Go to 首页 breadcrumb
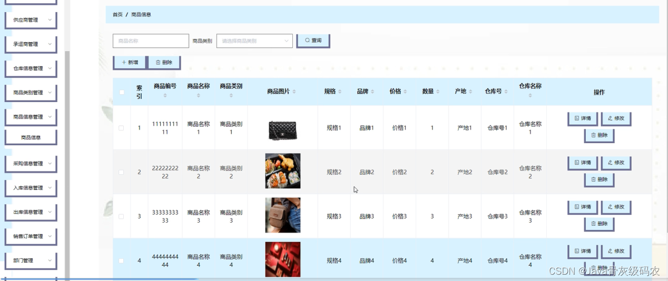This screenshot has width=668, height=281. pos(117,15)
